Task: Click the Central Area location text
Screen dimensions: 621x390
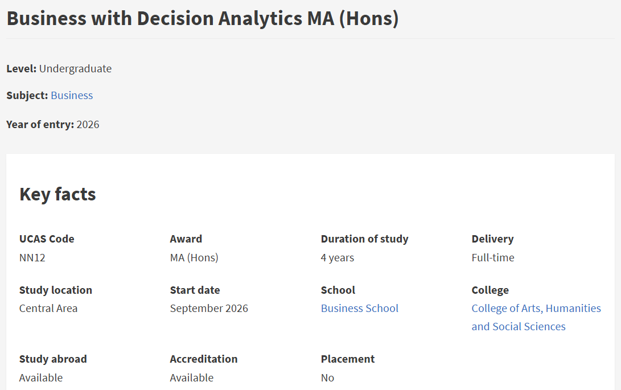Action: (48, 309)
